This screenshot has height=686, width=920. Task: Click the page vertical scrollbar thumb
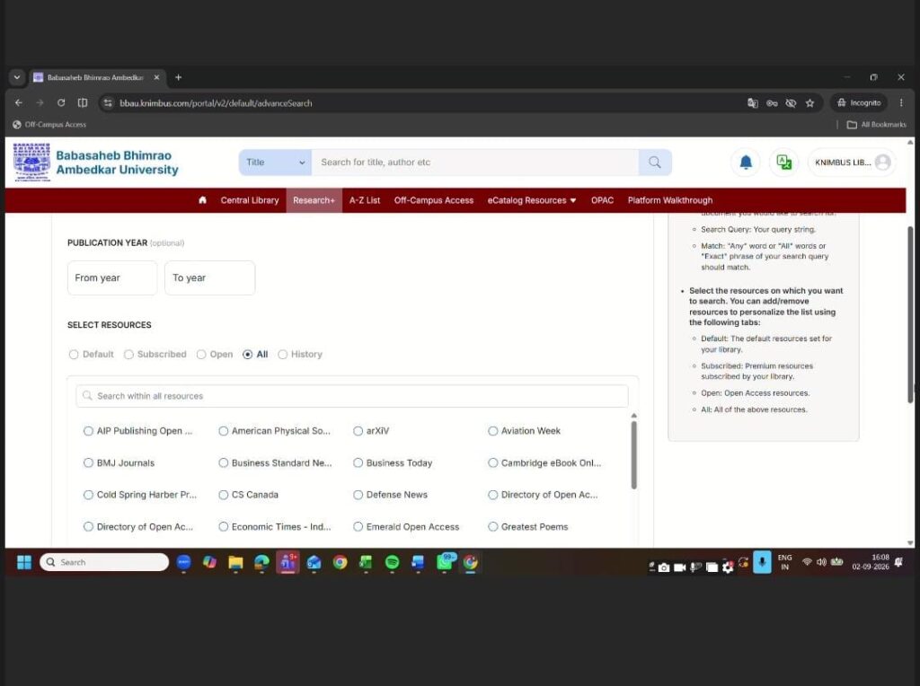coord(910,315)
